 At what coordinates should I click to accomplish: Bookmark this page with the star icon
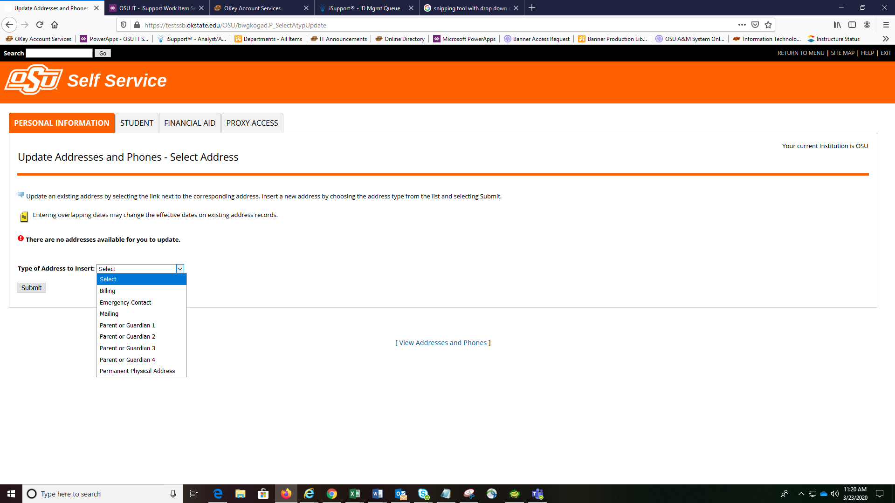768,25
